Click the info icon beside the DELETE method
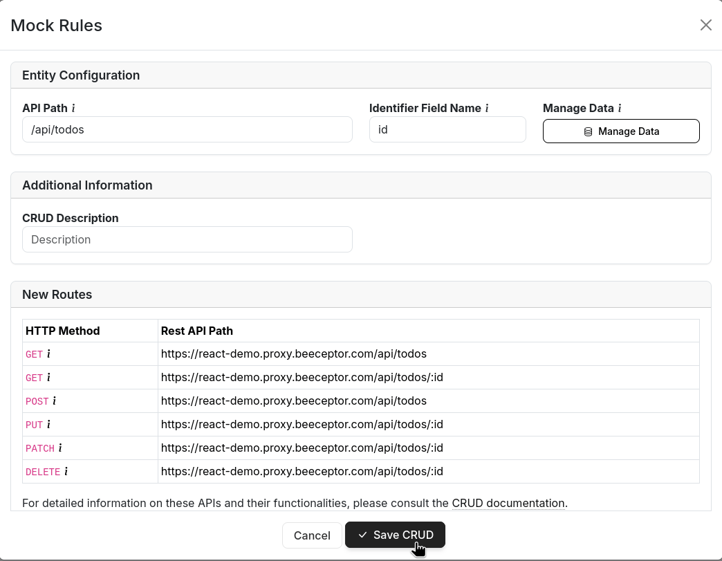This screenshot has width=722, height=561. (66, 472)
